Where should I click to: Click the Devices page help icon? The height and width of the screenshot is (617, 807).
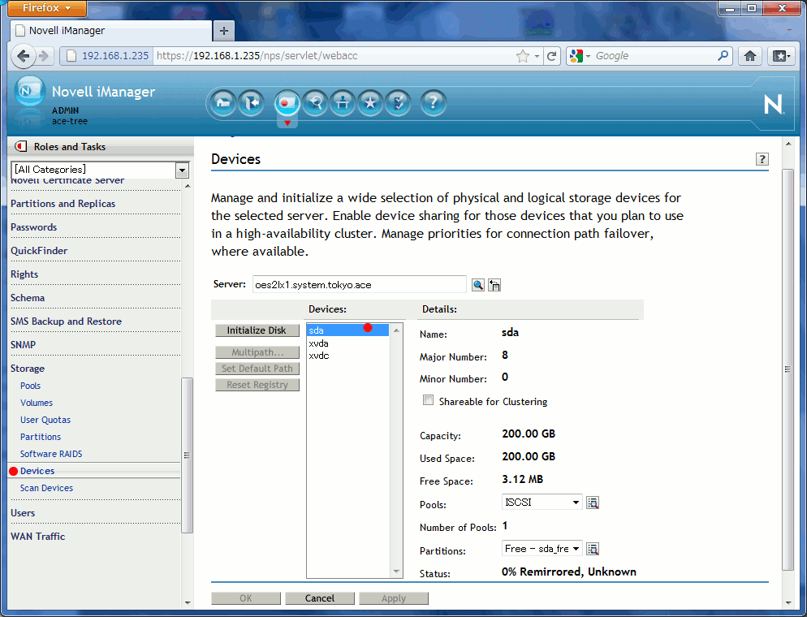click(x=762, y=159)
